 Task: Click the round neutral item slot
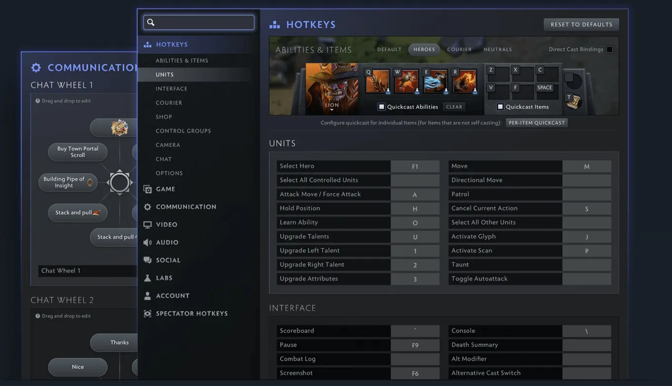(x=573, y=81)
